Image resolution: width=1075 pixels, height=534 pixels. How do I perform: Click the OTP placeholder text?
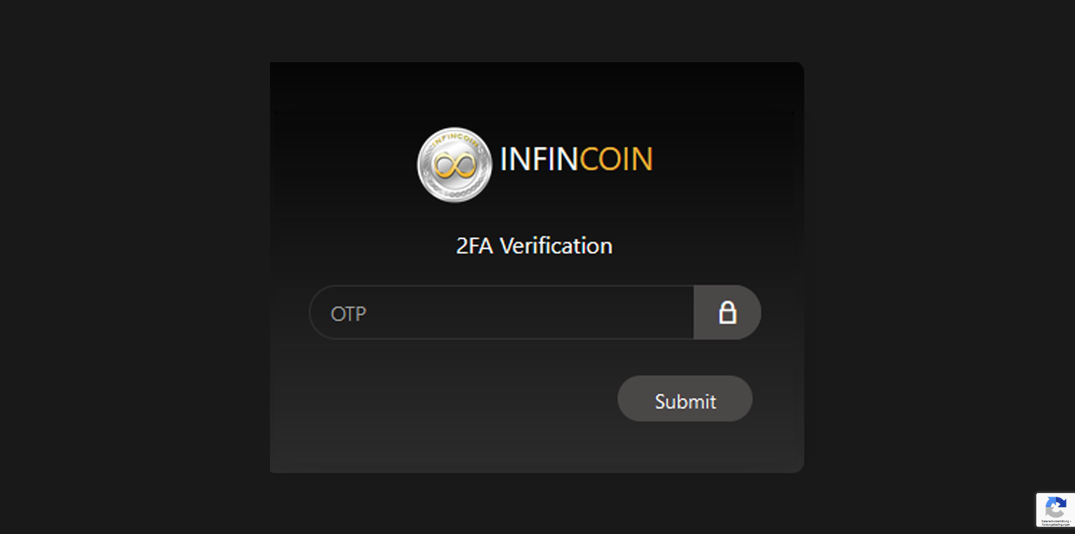[348, 314]
